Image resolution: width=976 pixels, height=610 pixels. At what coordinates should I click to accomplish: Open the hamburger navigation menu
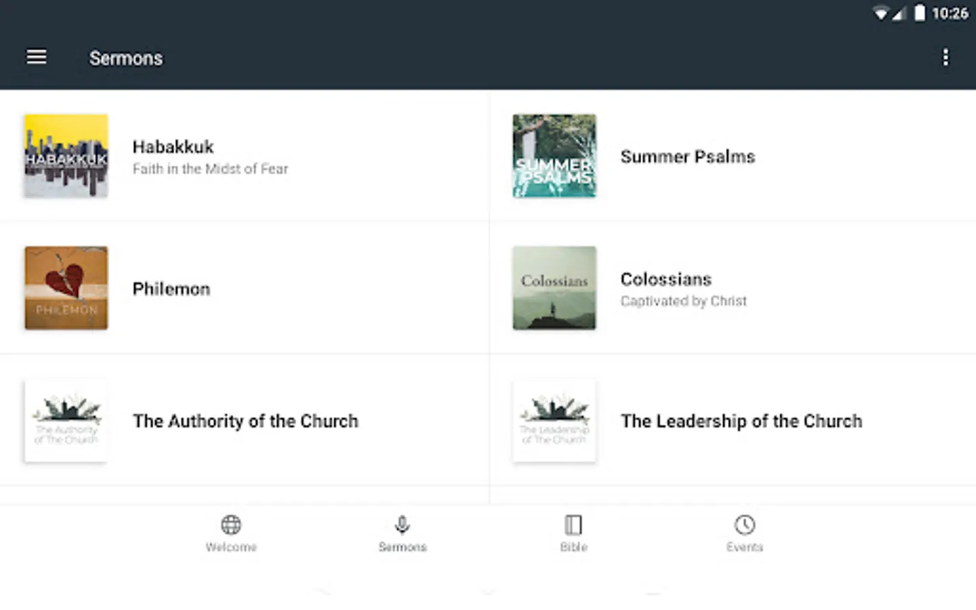[x=37, y=58]
